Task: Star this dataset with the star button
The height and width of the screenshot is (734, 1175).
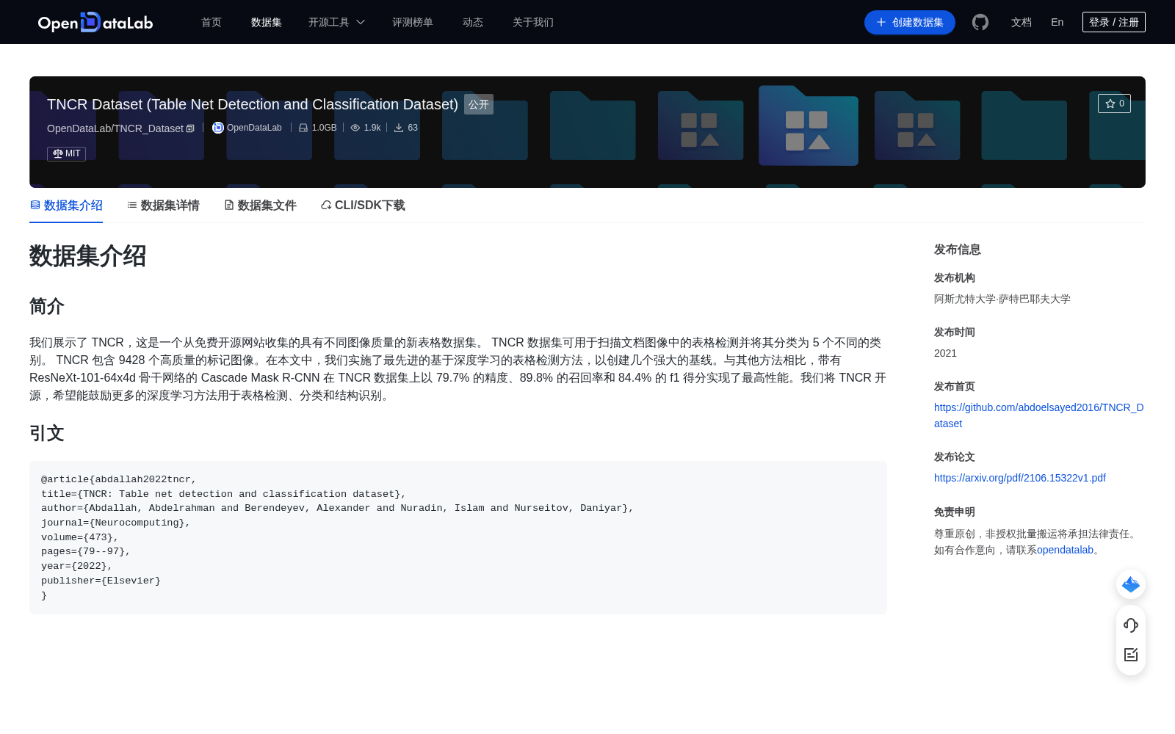Action: click(x=1114, y=103)
